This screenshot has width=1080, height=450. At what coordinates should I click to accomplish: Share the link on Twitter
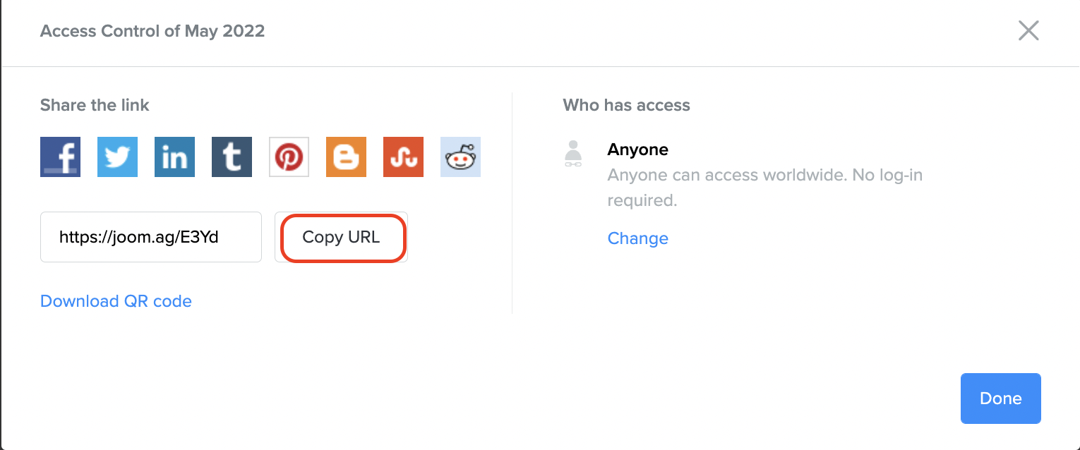[x=117, y=157]
